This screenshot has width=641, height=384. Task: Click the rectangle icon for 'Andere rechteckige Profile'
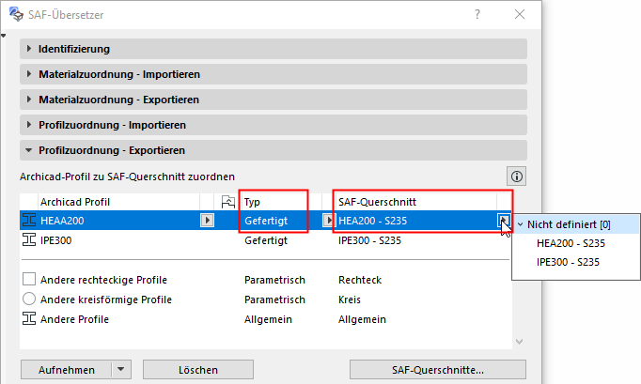pos(28,280)
